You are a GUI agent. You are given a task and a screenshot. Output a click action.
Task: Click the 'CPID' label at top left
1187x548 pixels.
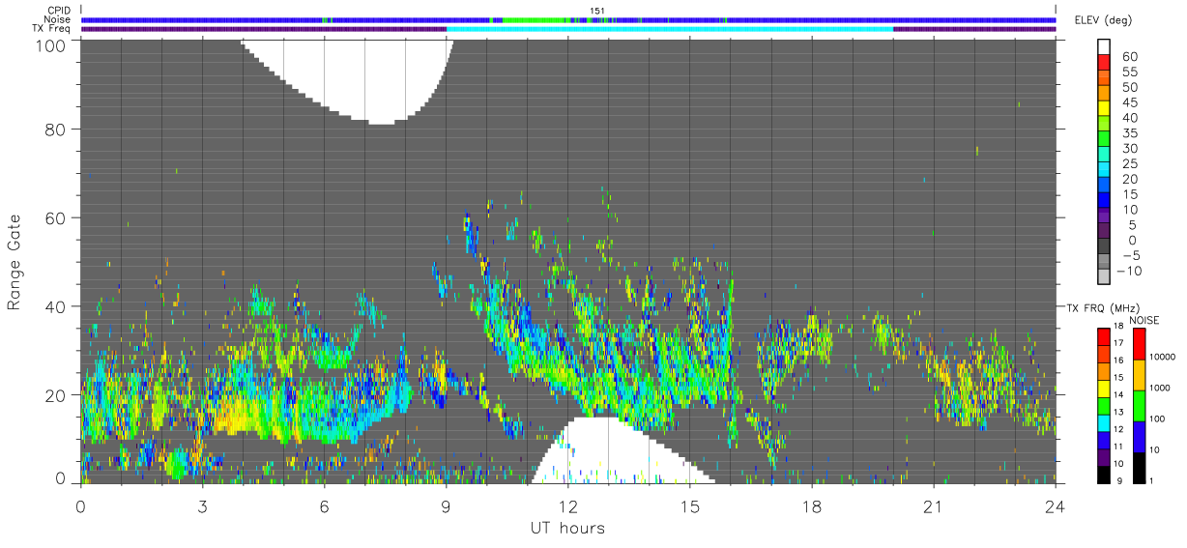click(58, 12)
